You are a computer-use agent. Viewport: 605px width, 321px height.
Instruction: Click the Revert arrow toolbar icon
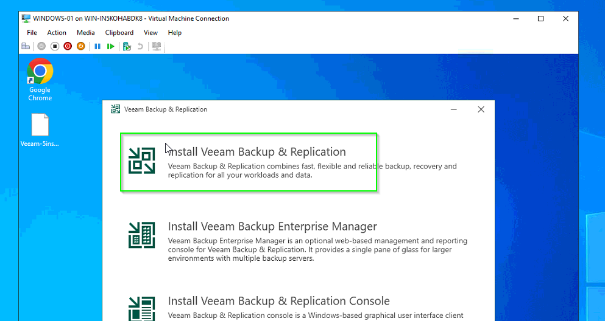coord(140,47)
